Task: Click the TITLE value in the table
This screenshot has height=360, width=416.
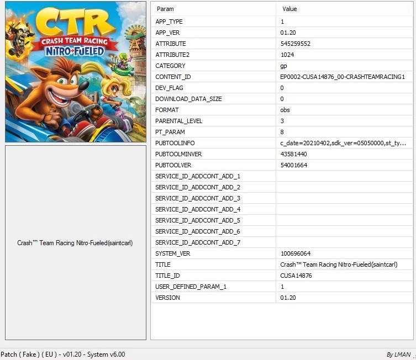Action: click(x=339, y=264)
